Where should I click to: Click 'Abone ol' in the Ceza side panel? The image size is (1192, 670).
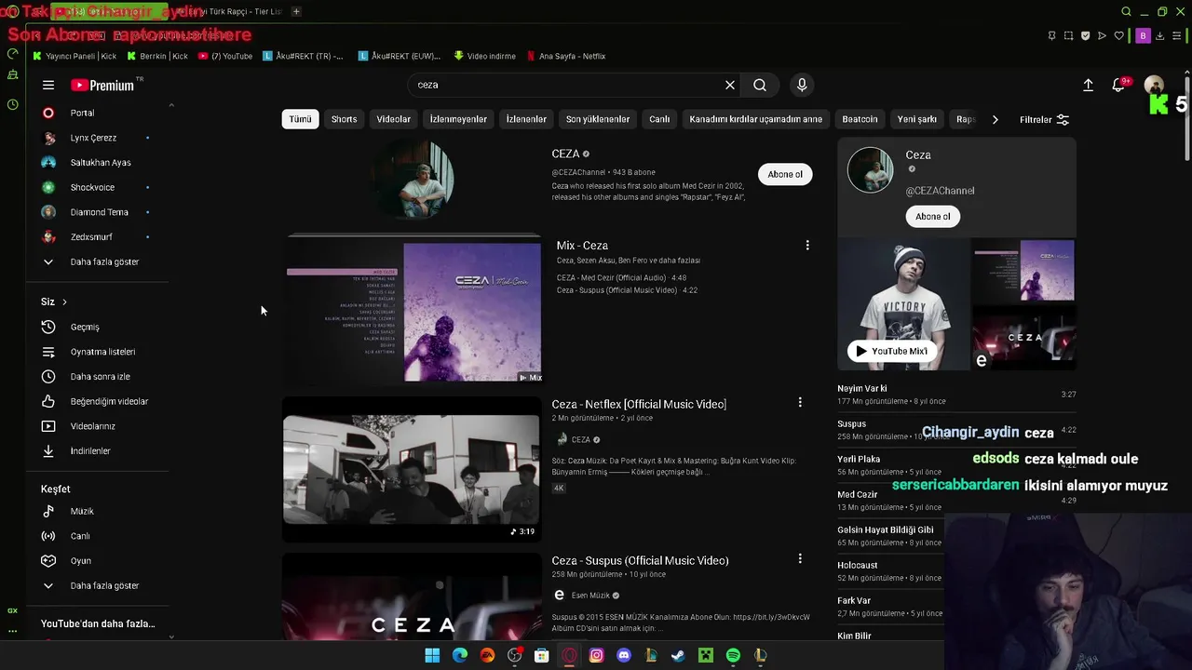pos(933,217)
